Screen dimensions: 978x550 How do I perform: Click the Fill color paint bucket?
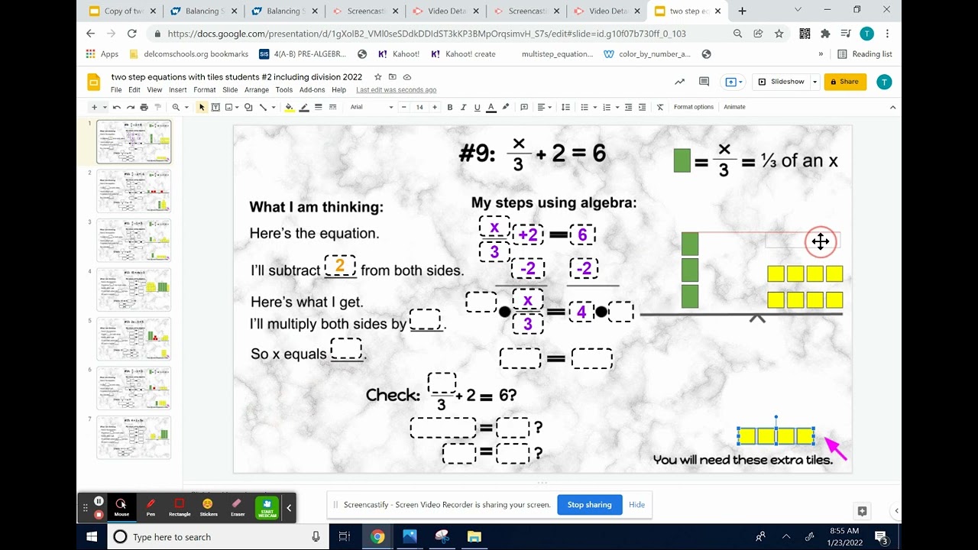click(x=289, y=107)
